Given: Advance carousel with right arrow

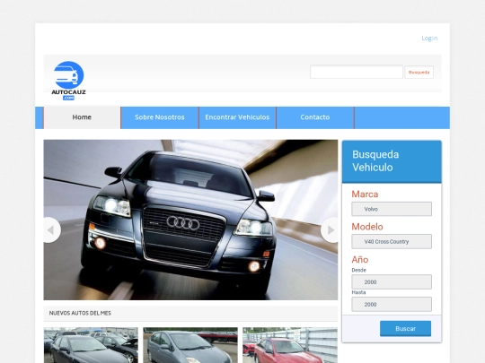Looking at the screenshot, I should (330, 230).
